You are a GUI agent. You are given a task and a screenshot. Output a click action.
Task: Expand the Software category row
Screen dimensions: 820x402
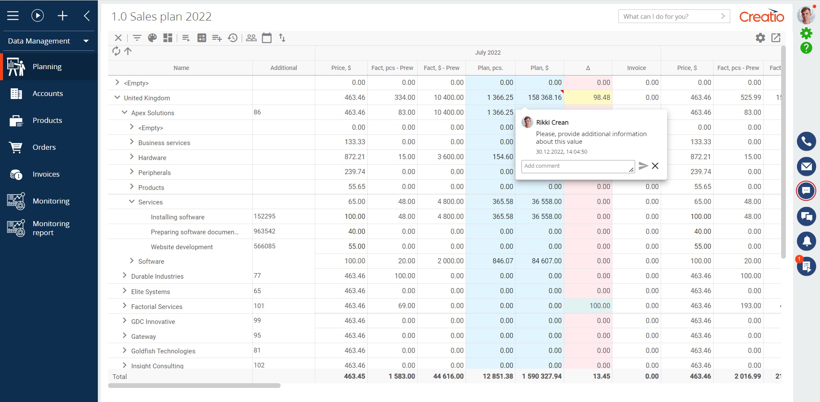[131, 260]
